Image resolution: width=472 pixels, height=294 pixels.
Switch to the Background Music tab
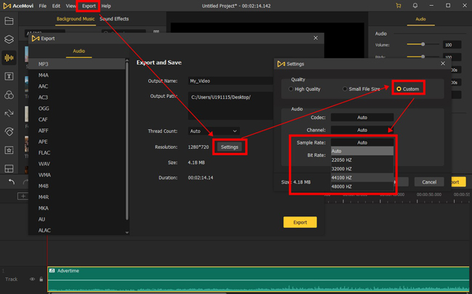coord(76,19)
